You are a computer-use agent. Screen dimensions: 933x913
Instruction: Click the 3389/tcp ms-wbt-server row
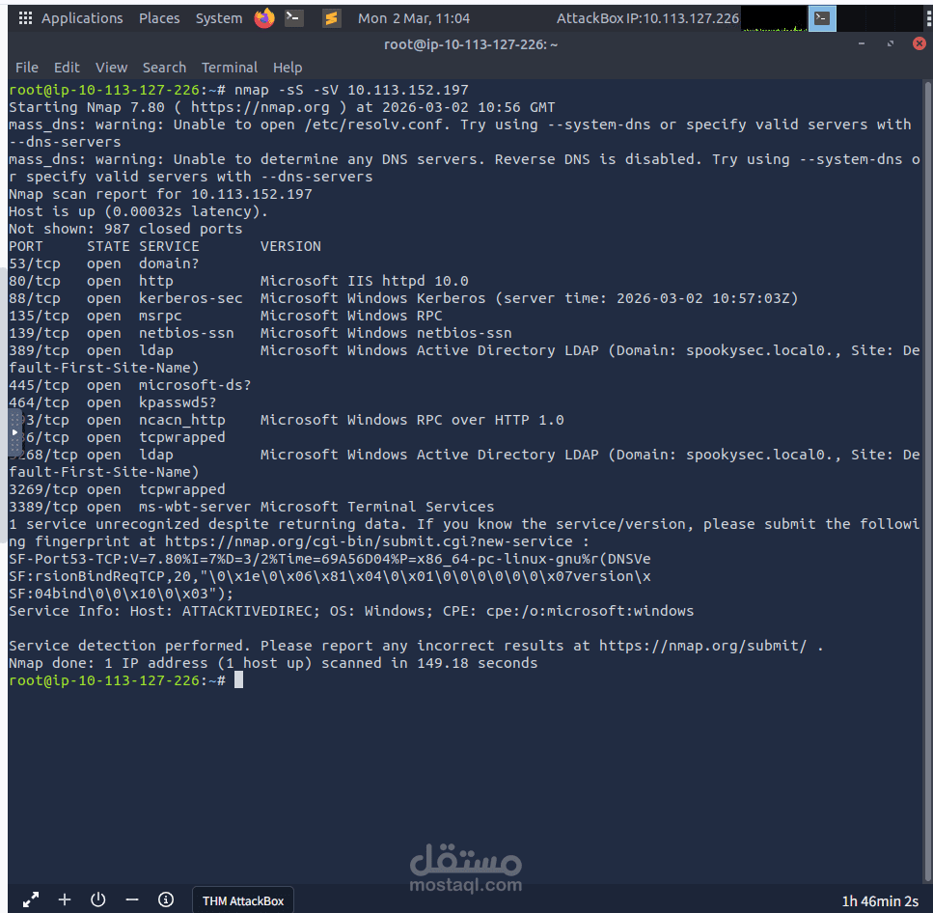point(251,507)
